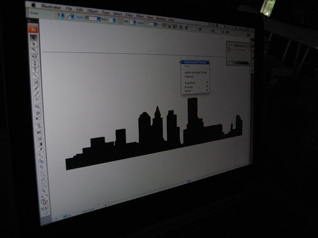Select the Mesh tool

(x=40, y=139)
